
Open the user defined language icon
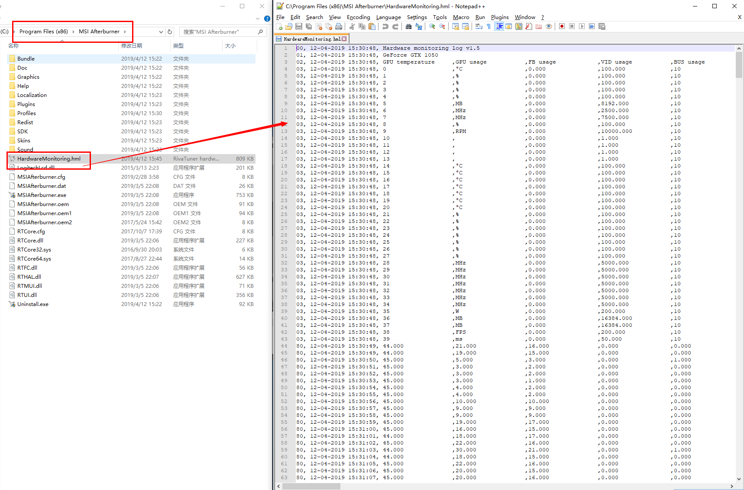tap(509, 26)
